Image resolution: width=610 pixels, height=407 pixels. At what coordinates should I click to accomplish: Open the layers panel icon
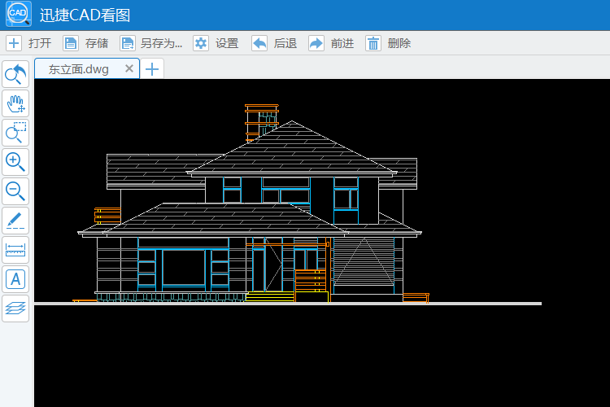(x=15, y=308)
